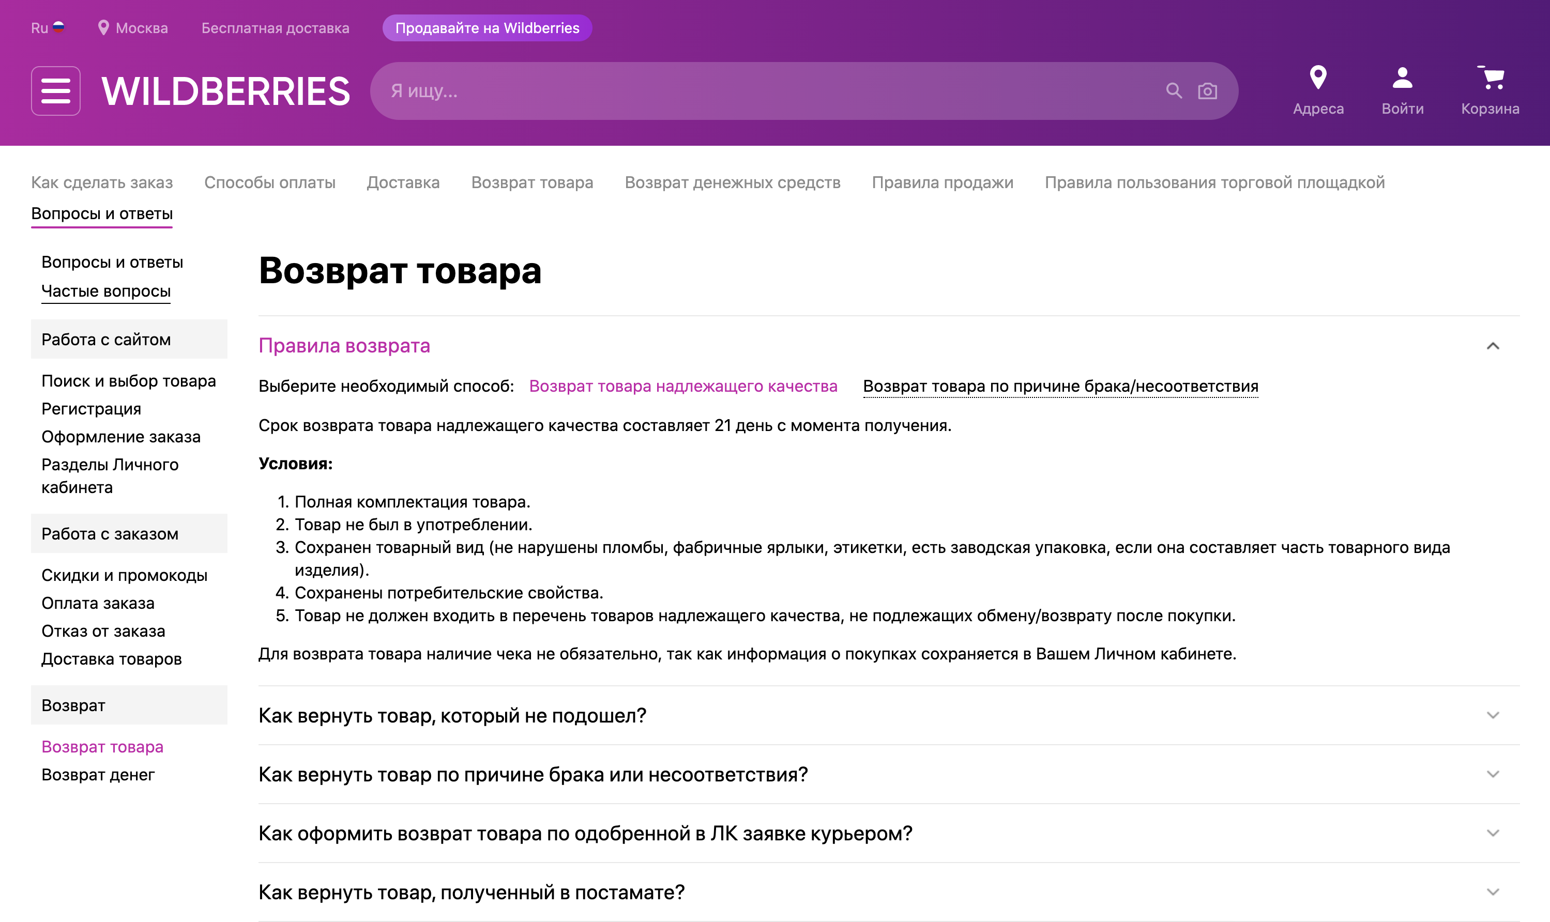Click the search magnifier icon
Image resolution: width=1550 pixels, height=922 pixels.
1174,91
